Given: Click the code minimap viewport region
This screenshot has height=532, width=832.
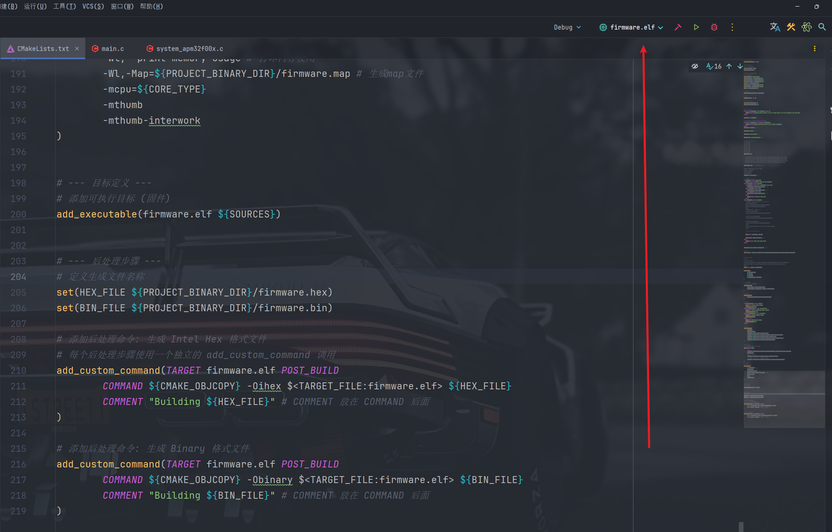Looking at the screenshot, I should tap(784, 399).
